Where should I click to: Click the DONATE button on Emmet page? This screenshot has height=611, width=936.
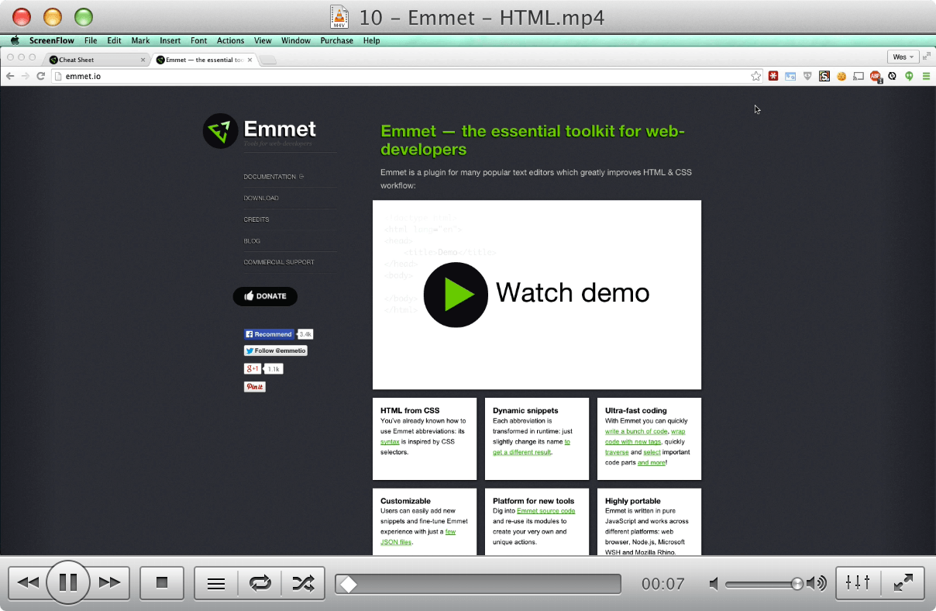265,296
